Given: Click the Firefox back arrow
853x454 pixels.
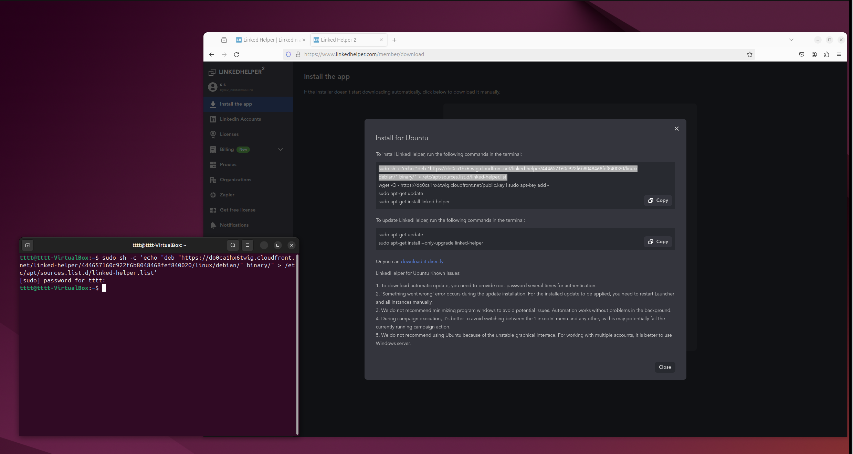Looking at the screenshot, I should pyautogui.click(x=212, y=54).
